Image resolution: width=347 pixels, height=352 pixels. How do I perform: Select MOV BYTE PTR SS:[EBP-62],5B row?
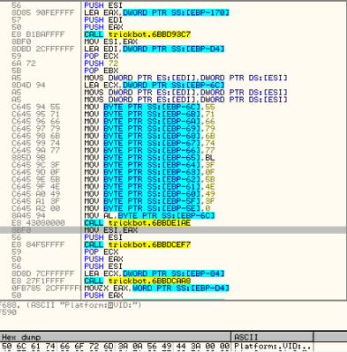click(149, 179)
